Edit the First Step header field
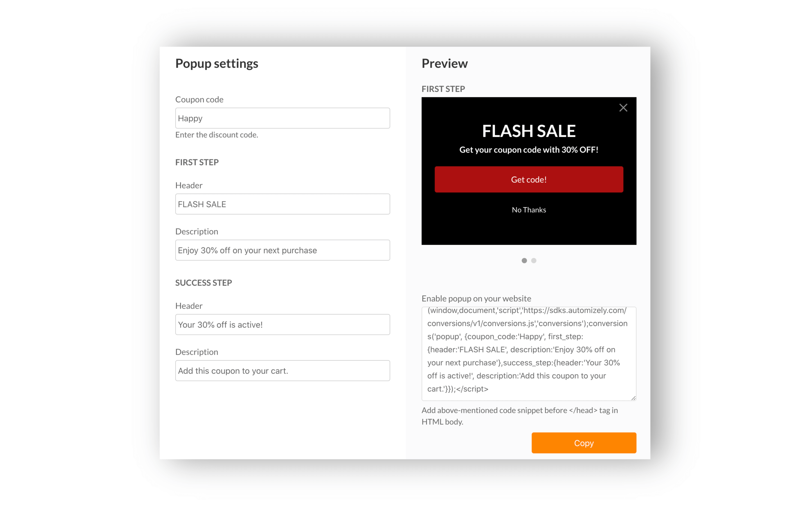 click(x=282, y=204)
